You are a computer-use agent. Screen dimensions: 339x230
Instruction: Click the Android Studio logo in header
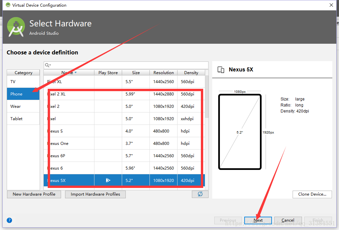pyautogui.click(x=16, y=27)
